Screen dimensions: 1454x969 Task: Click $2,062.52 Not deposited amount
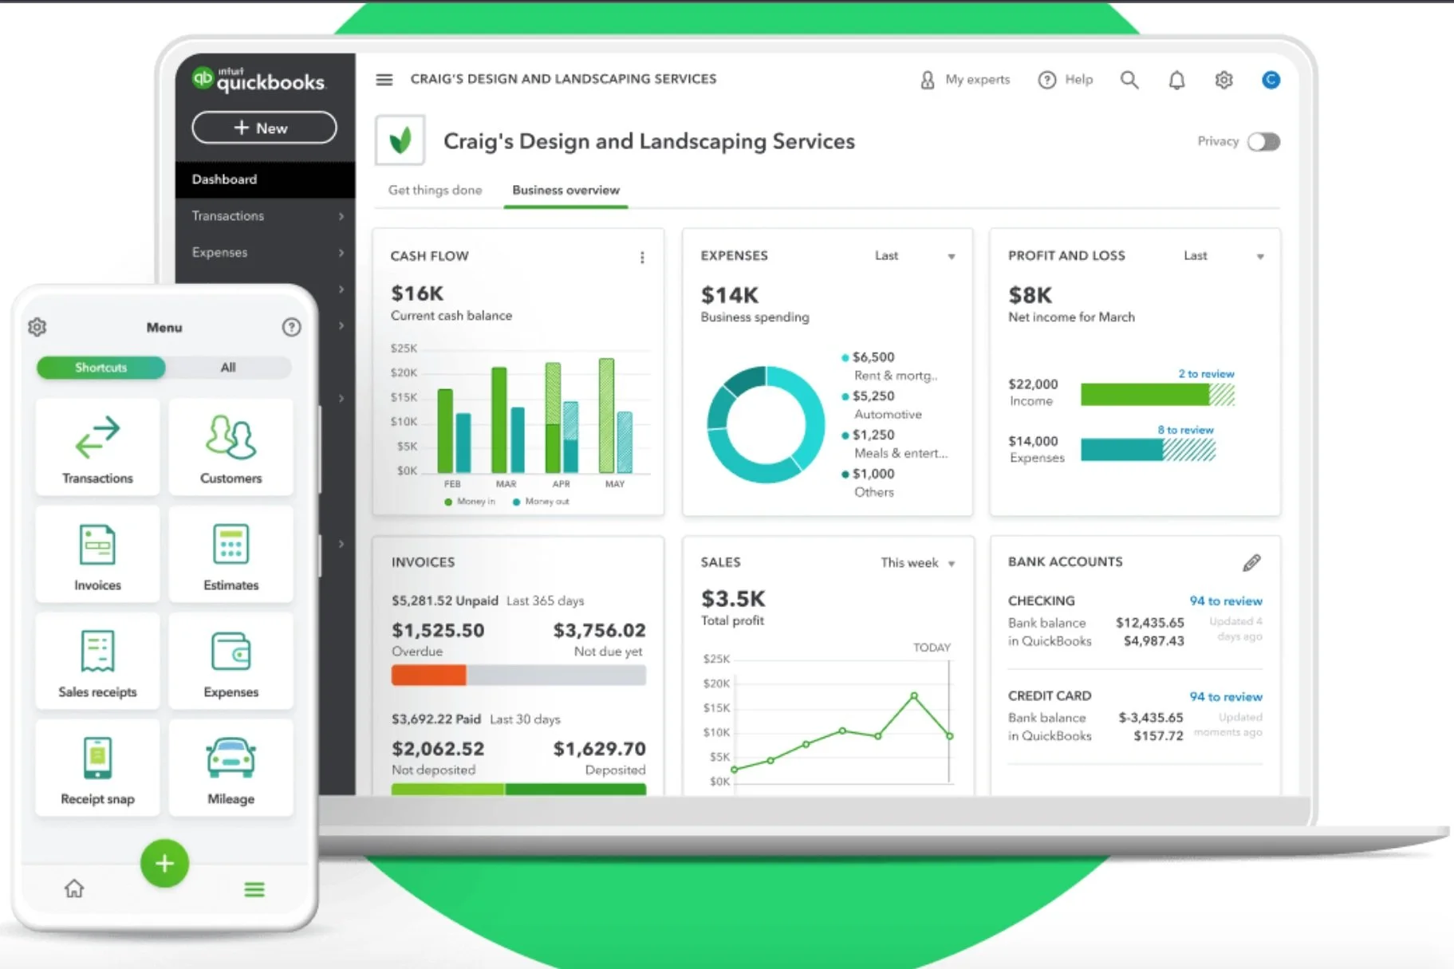point(438,749)
